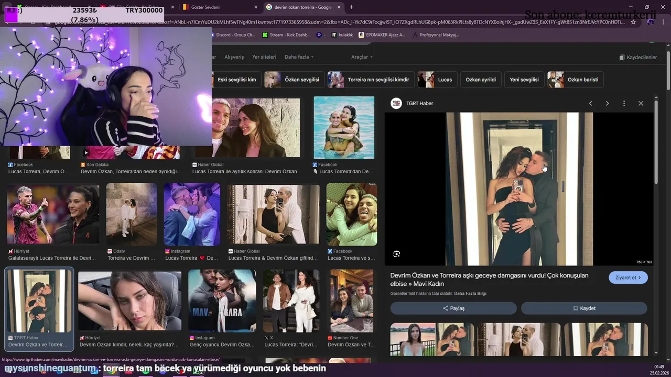Open the purple P bookmark icon
This screenshot has height=377, width=671.
[x=319, y=35]
